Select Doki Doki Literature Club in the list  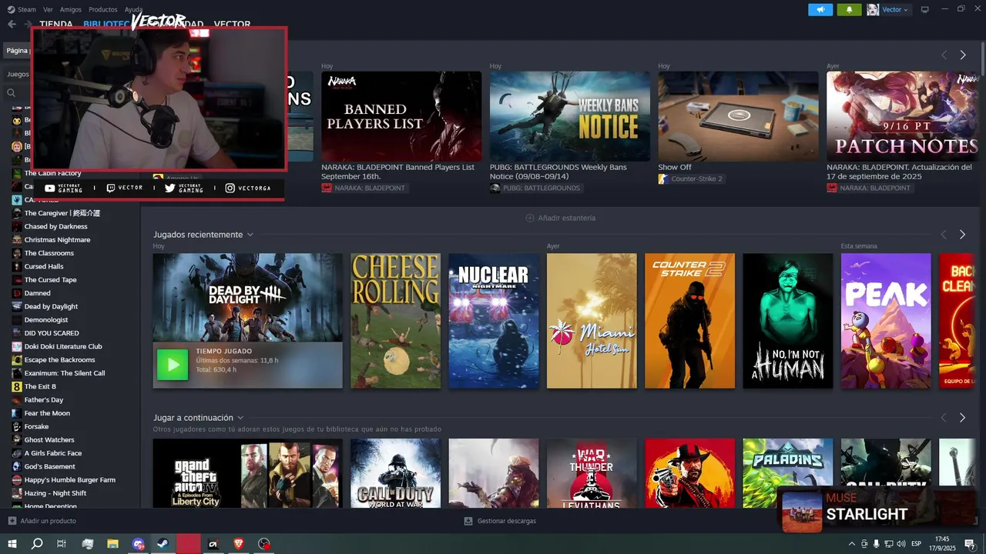tap(63, 346)
